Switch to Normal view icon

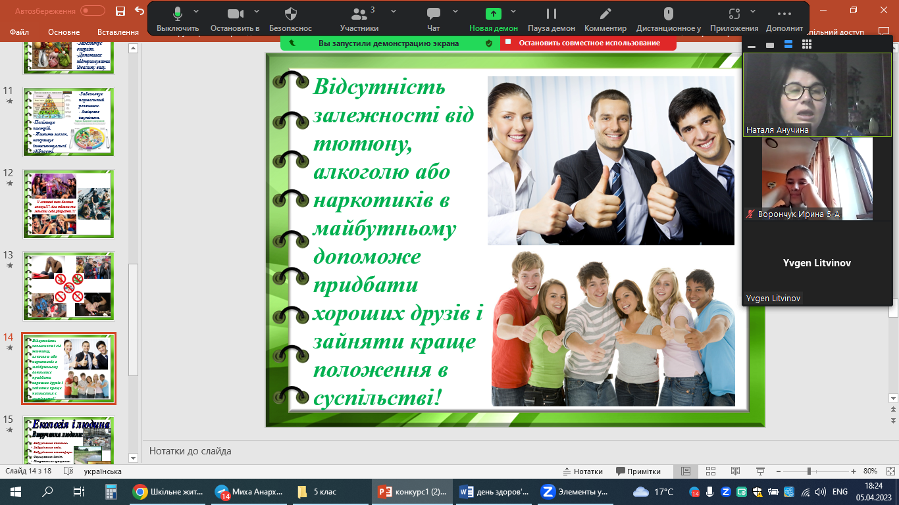pyautogui.click(x=686, y=471)
